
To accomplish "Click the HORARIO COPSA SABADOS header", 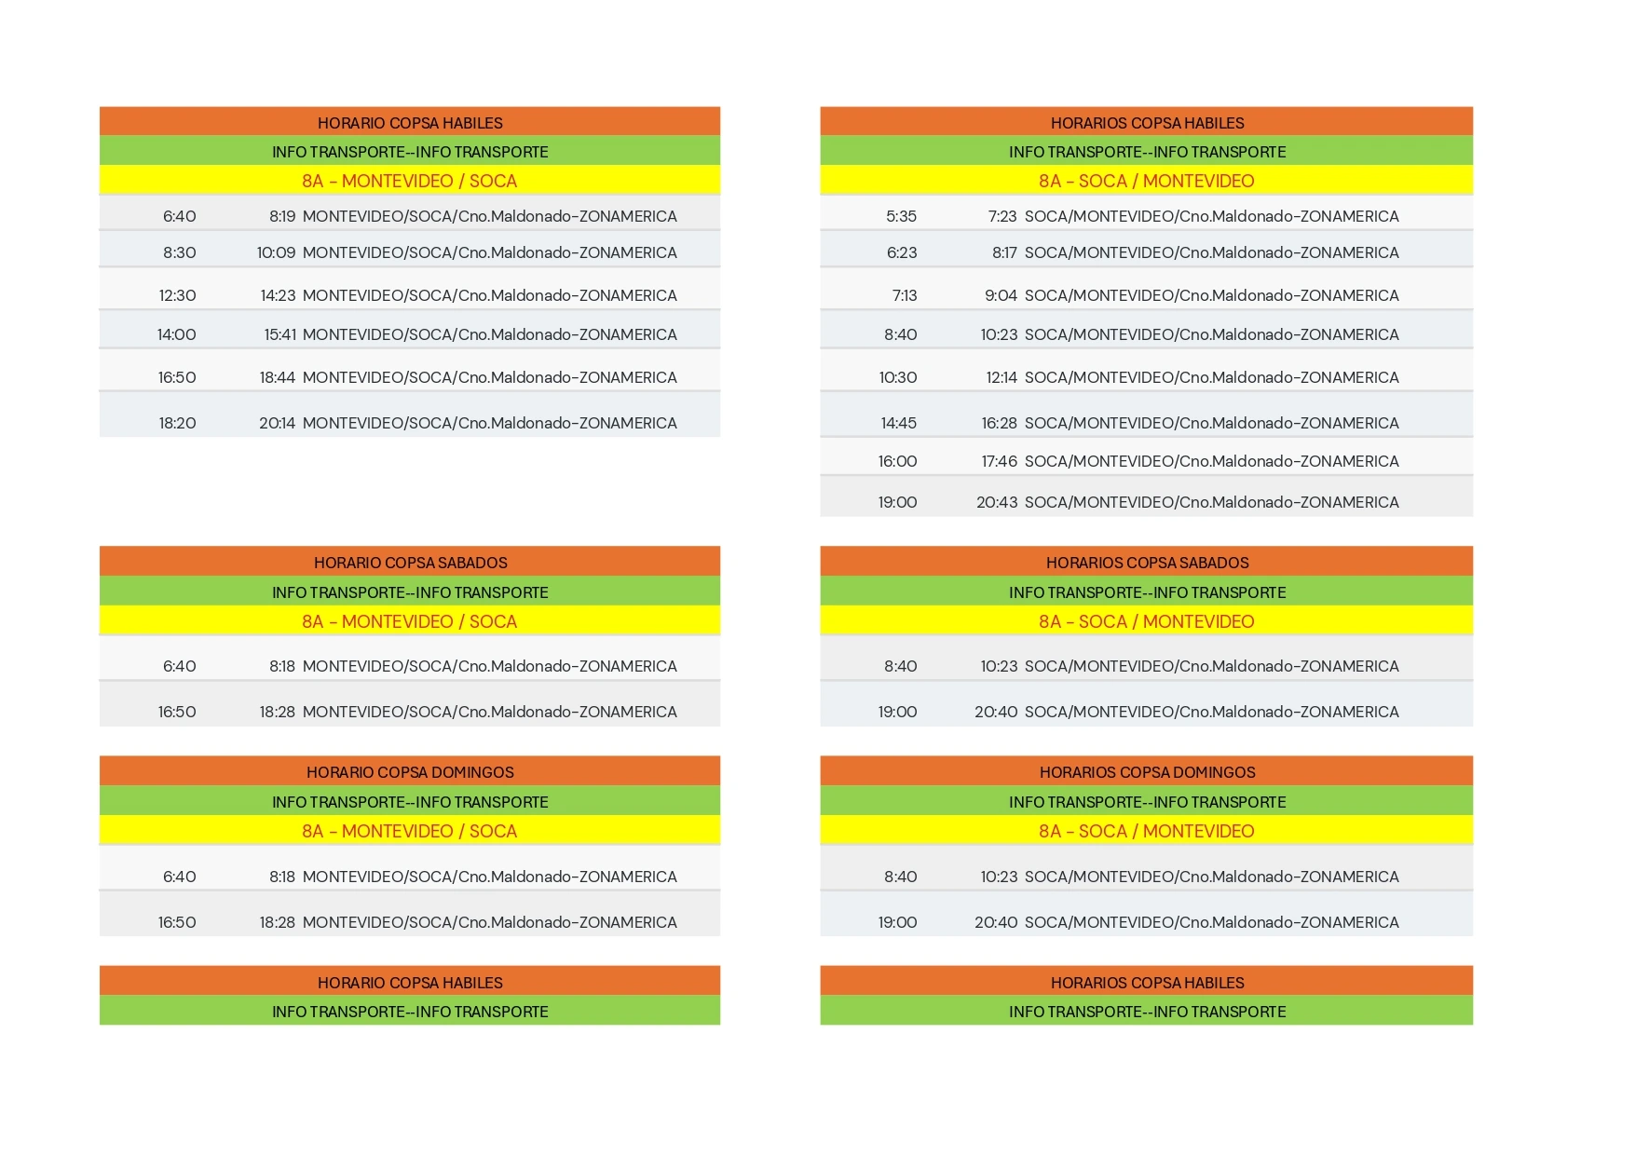I will pos(410,563).
